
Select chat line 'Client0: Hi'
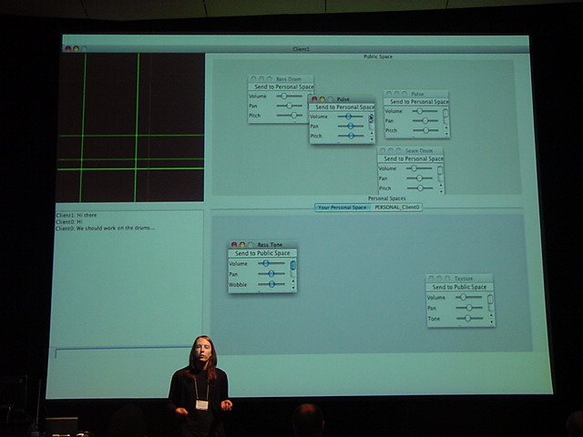69,222
